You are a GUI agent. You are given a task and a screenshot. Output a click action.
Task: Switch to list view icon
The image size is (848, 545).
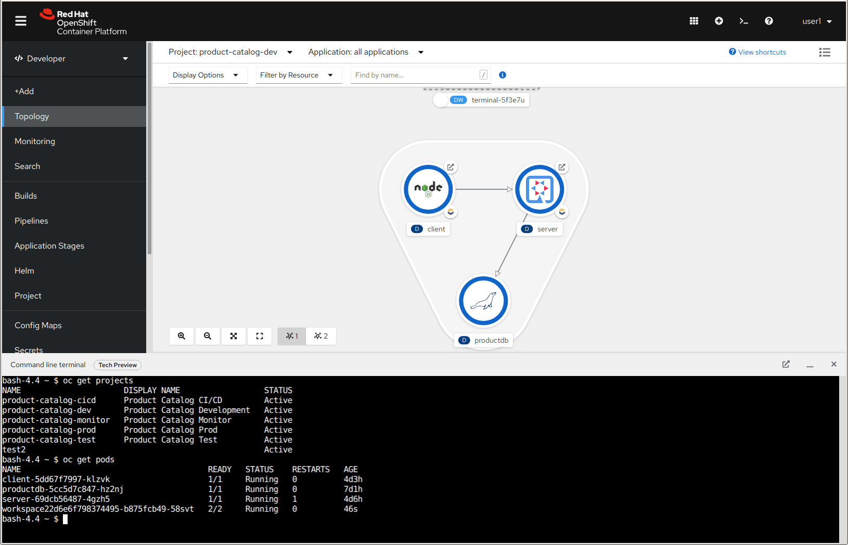(x=825, y=52)
